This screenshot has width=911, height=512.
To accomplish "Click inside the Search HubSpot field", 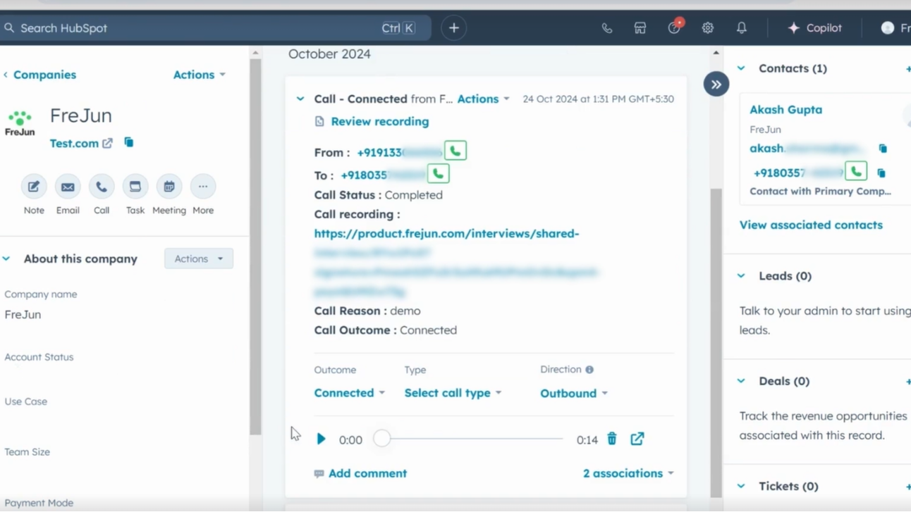I will pyautogui.click(x=197, y=28).
